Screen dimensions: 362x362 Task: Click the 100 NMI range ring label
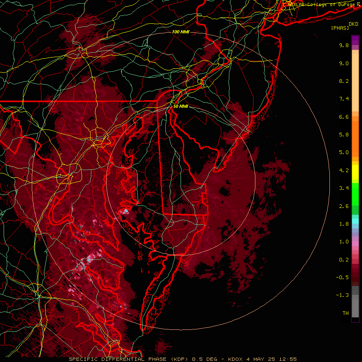(181, 32)
